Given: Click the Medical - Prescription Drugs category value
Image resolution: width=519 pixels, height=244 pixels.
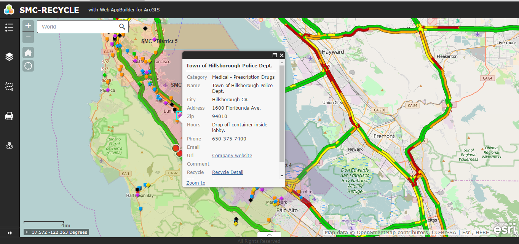Looking at the screenshot, I should click(x=243, y=77).
